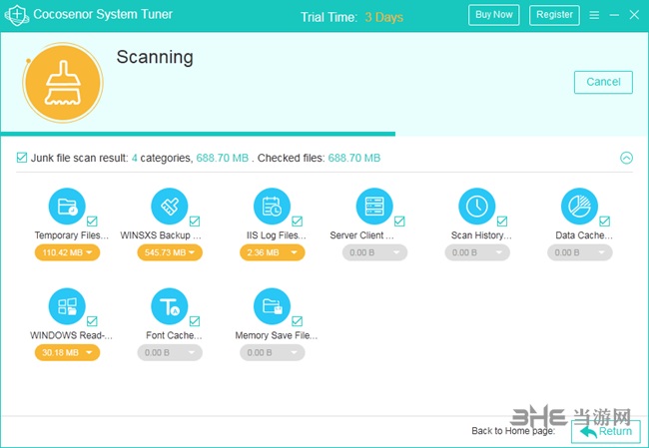Click the Buy Now button
Viewport: 649px width, 448px height.
[x=494, y=15]
